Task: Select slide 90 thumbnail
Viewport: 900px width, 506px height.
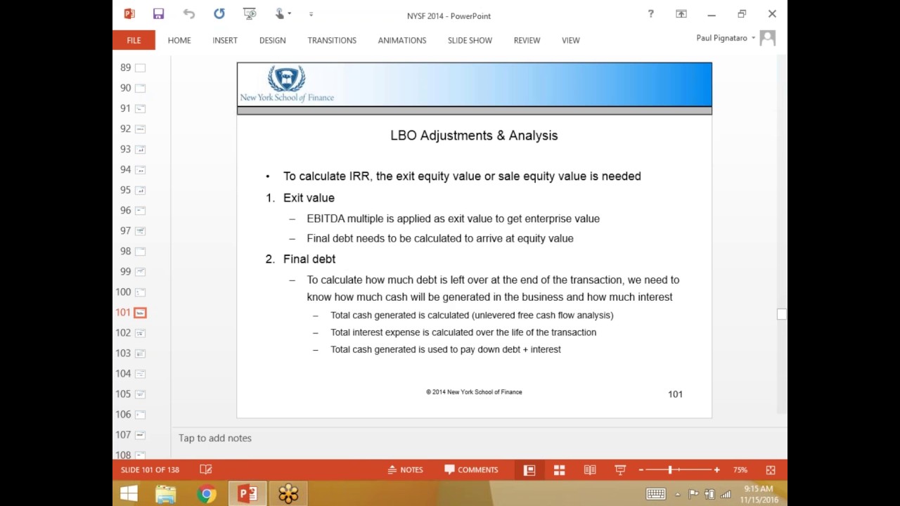Action: tap(140, 88)
